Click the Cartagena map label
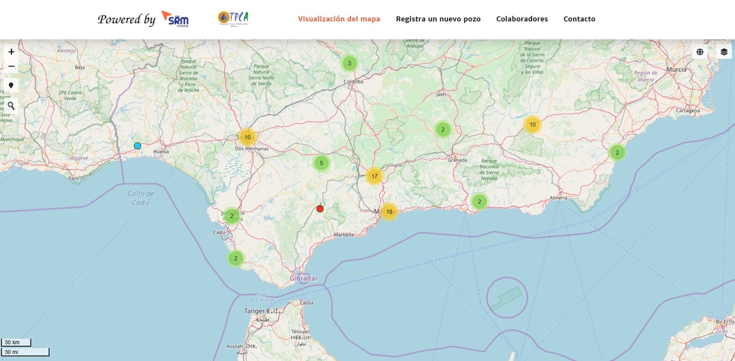The image size is (735, 361). (687, 111)
